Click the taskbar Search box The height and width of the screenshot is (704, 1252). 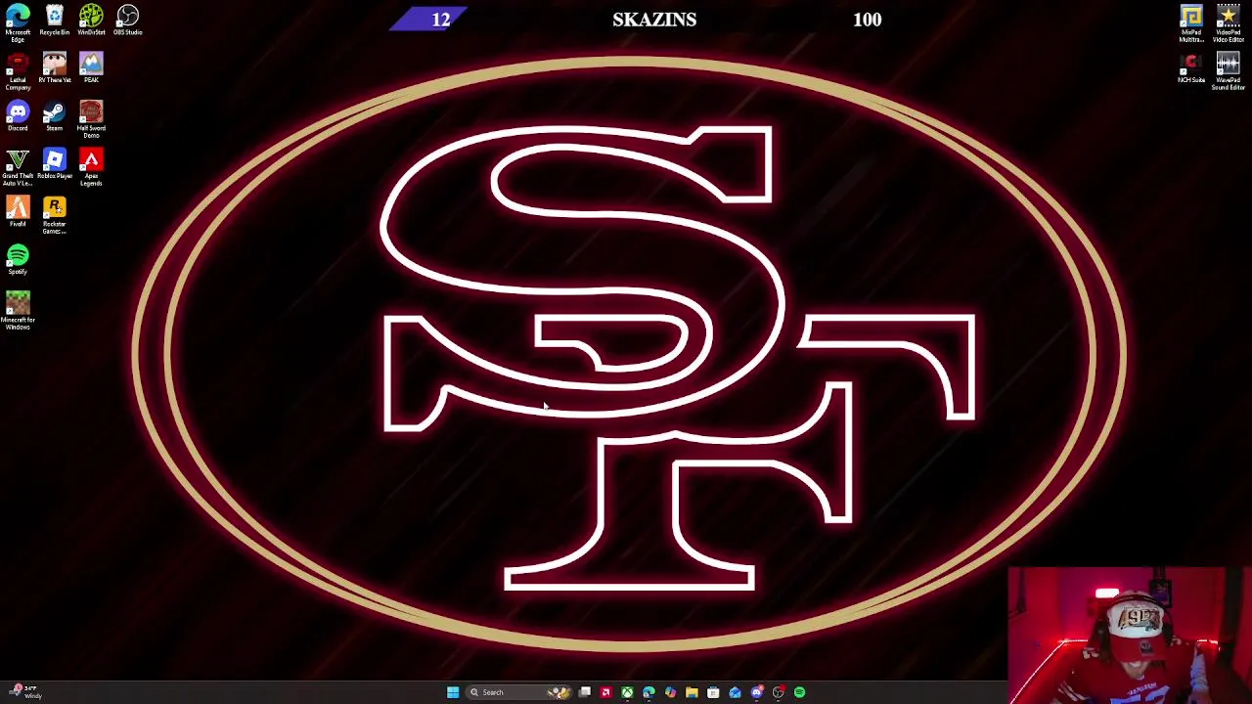(518, 692)
